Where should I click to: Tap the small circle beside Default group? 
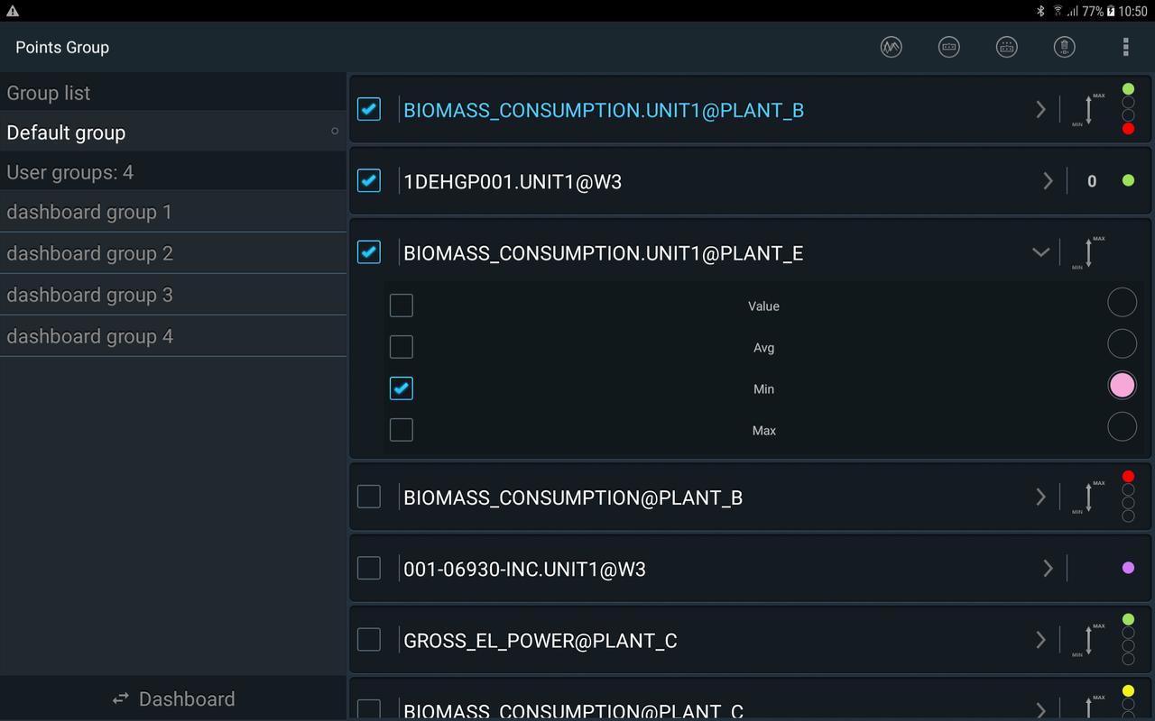pos(335,132)
